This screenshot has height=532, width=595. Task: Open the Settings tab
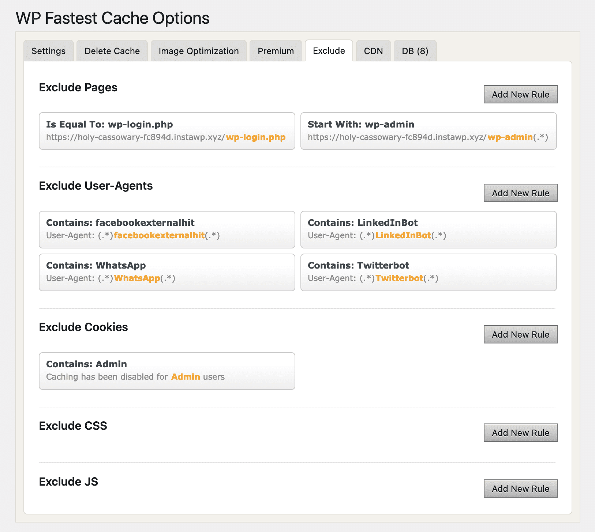[x=48, y=51]
